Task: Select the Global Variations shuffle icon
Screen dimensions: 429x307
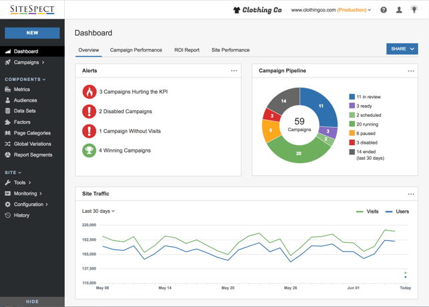Action: [7, 144]
